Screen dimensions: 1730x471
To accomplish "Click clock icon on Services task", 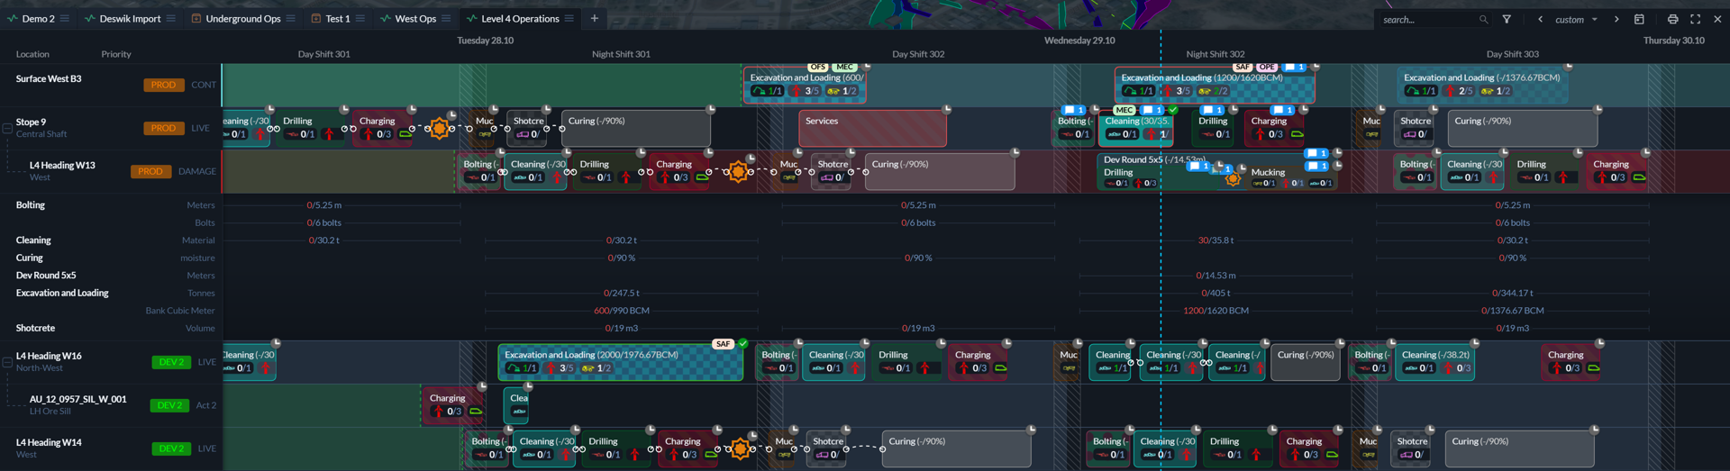I will [946, 109].
